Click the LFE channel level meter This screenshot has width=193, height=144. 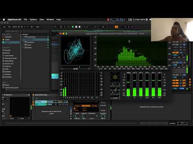[147, 85]
